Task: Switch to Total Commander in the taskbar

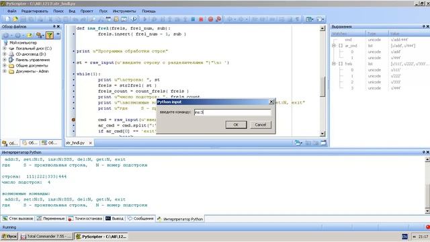Action: pos(46,236)
